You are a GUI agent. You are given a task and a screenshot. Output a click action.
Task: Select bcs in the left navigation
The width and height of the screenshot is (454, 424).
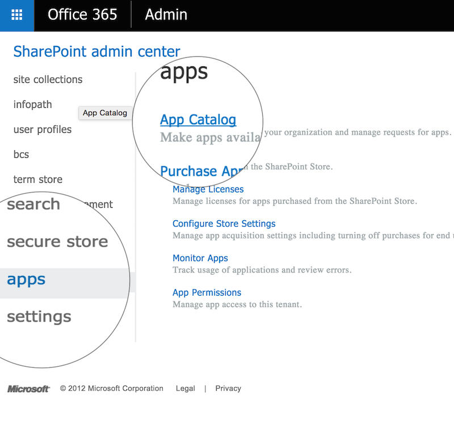(x=21, y=154)
